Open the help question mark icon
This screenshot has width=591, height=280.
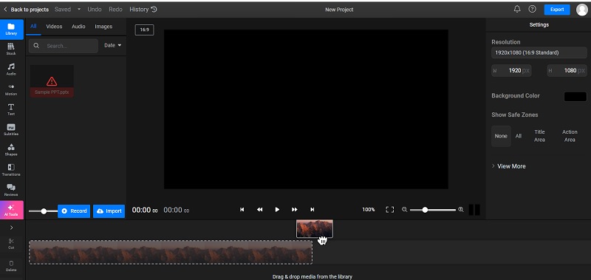point(532,9)
